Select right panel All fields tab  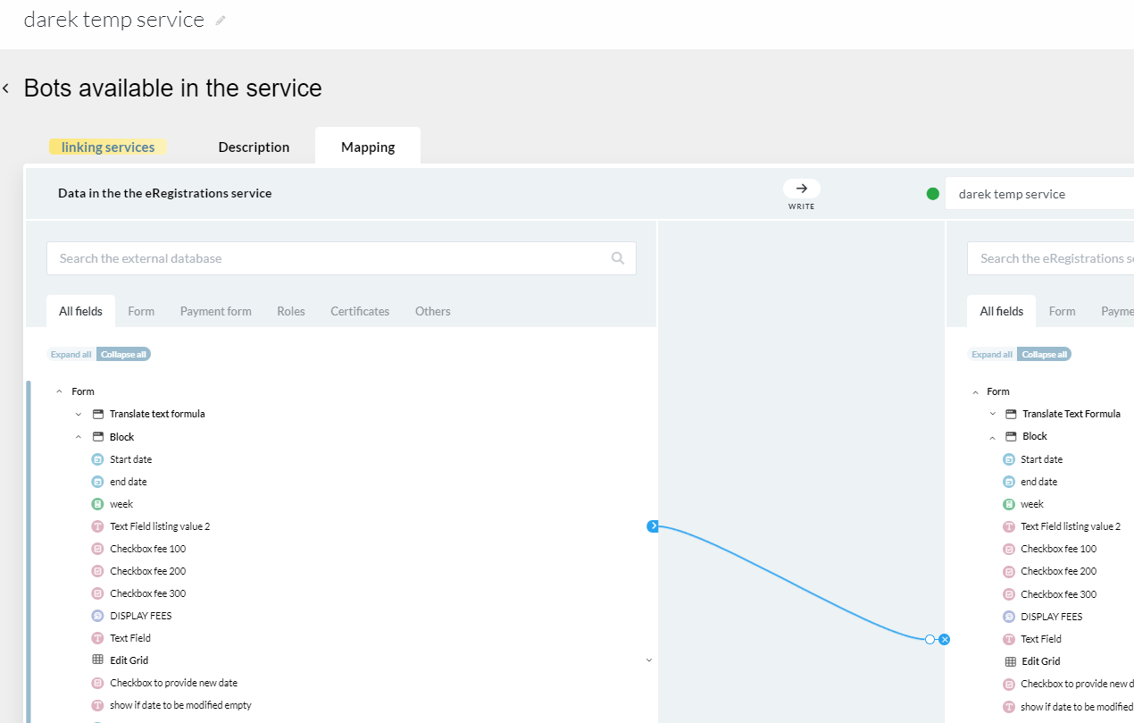coord(1002,311)
